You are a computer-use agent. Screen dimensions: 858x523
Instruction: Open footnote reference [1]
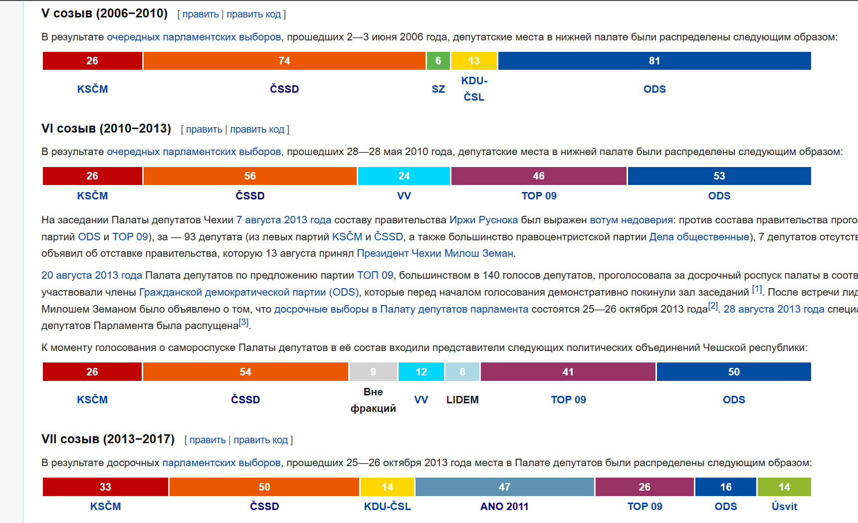[757, 289]
